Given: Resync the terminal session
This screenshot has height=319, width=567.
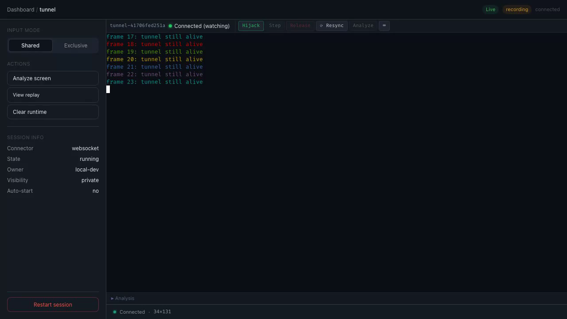Looking at the screenshot, I should coord(332,26).
